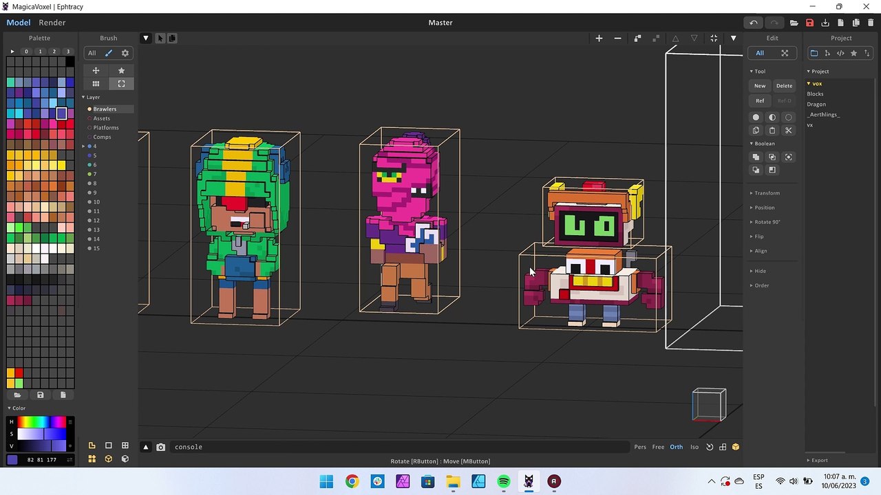Create a new file with the page icon
Viewport: 881px width, 495px height.
pyautogui.click(x=840, y=23)
